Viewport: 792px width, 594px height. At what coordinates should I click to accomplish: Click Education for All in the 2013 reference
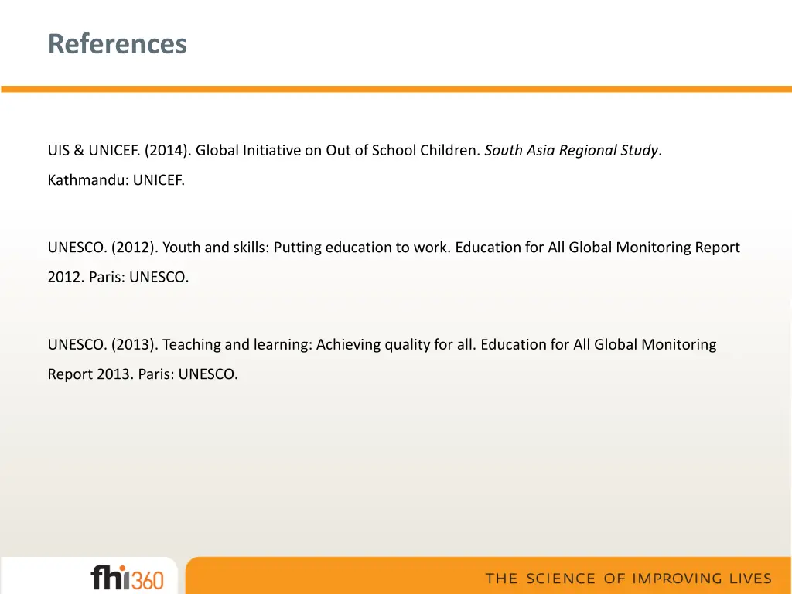coord(535,344)
